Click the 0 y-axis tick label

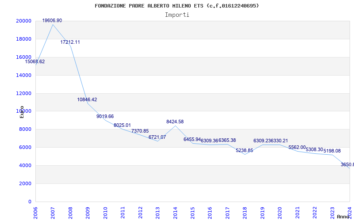[x=30, y=202]
